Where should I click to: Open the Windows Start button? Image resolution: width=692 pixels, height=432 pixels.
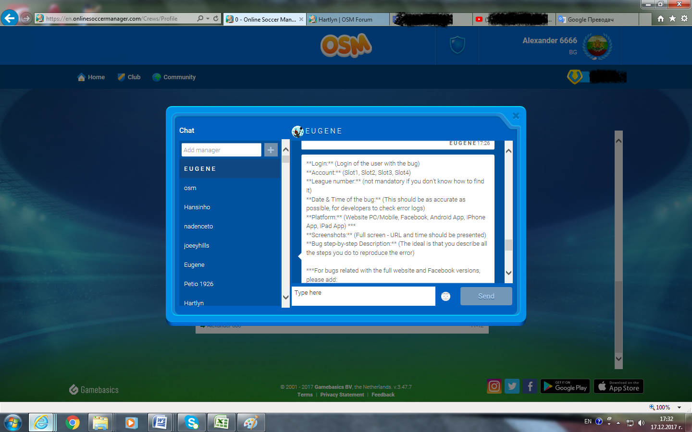pos(13,422)
